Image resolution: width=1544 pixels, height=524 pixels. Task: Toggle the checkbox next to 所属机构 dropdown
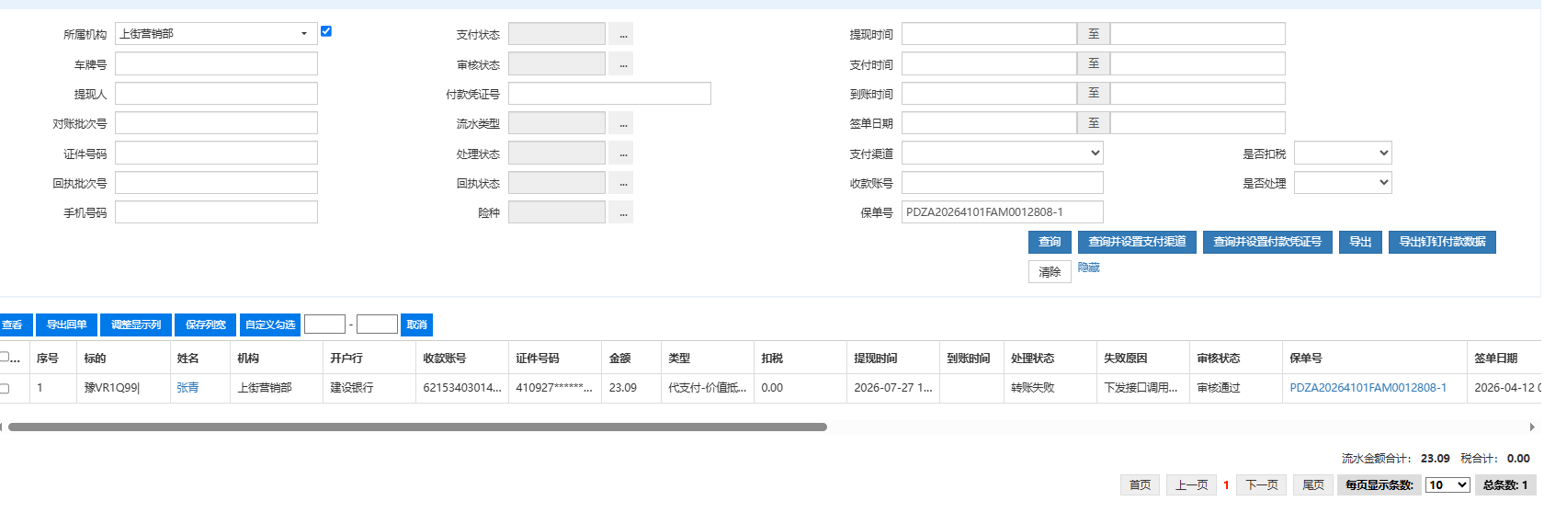point(326,31)
